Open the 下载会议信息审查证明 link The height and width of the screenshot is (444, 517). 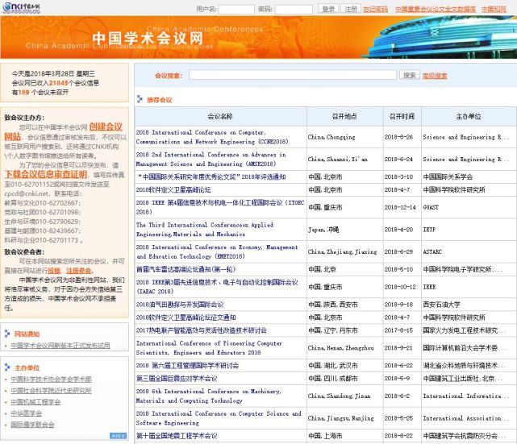pos(46,174)
